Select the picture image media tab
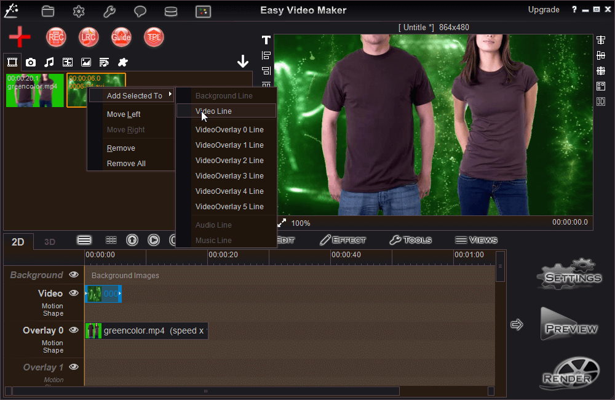The width and height of the screenshot is (615, 400). (x=86, y=62)
